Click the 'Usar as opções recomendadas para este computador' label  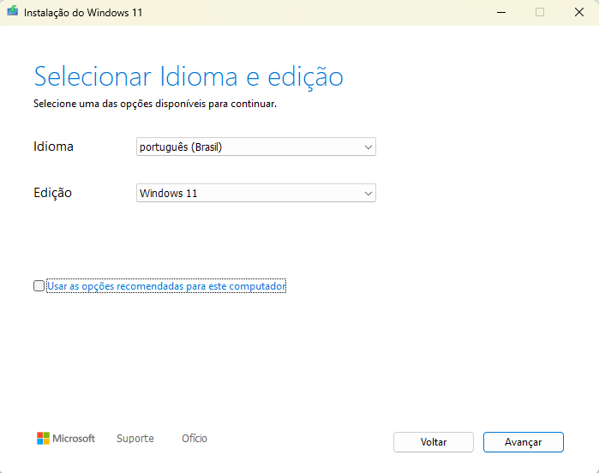tap(166, 286)
